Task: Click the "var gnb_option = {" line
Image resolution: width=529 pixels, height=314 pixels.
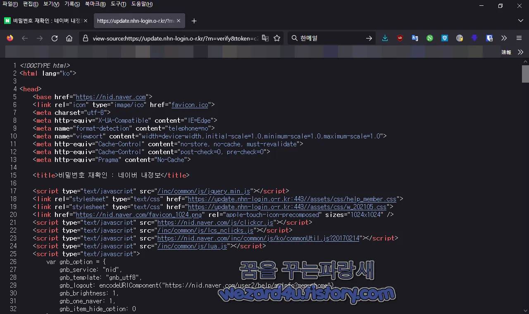Action: coord(76,262)
